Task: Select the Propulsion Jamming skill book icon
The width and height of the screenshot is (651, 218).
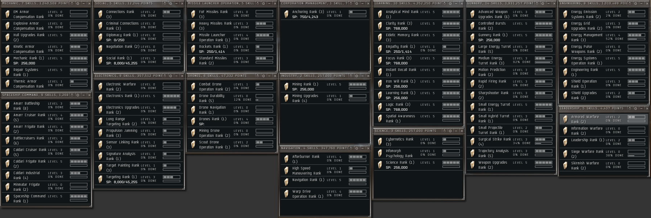Action: [100, 133]
